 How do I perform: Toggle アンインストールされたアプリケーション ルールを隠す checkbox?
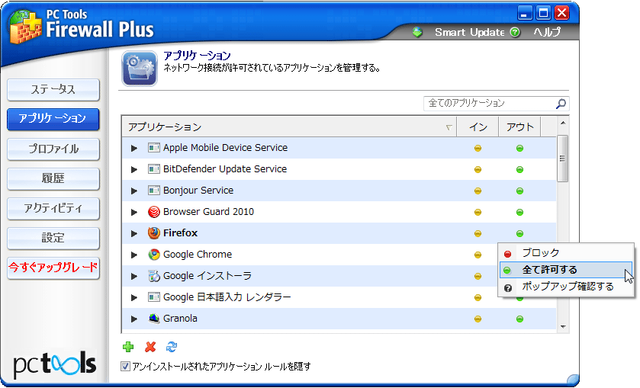125,367
